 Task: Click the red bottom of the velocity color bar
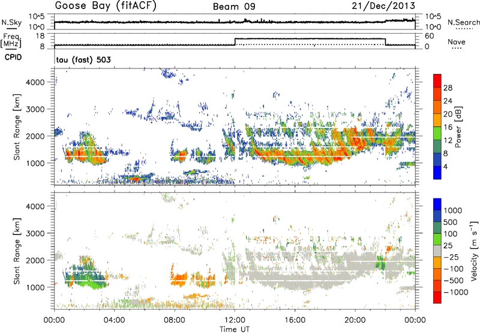pyautogui.click(x=437, y=298)
